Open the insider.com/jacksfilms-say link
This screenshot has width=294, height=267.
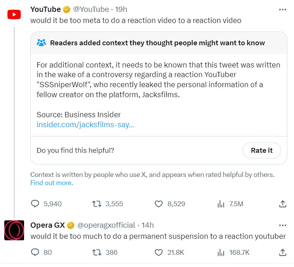point(85,125)
